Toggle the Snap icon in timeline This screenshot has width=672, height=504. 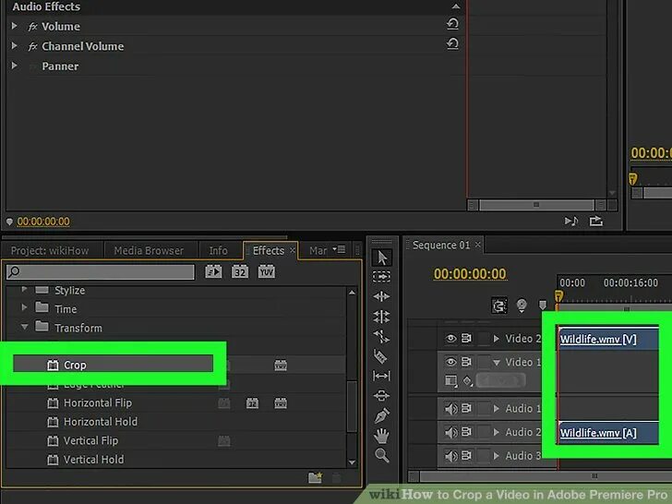click(499, 306)
